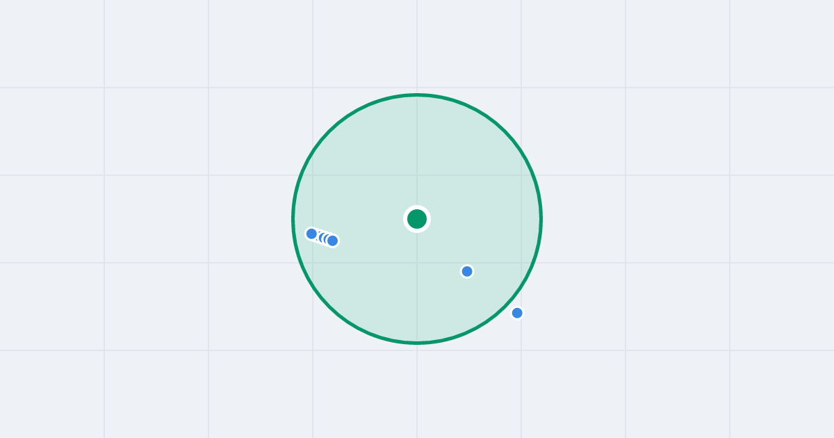Select the lone blue dot inside the circle

[467, 271]
